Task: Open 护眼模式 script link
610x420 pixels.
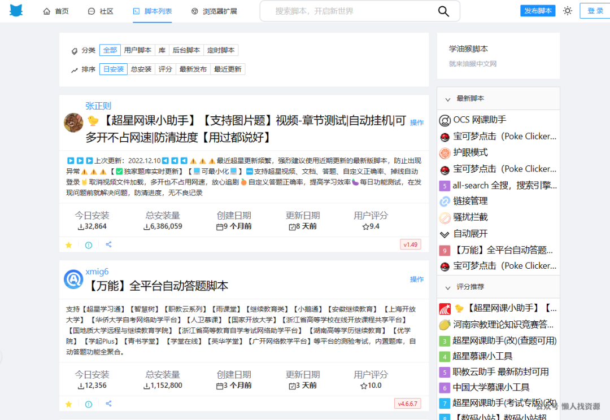Action: tap(470, 152)
